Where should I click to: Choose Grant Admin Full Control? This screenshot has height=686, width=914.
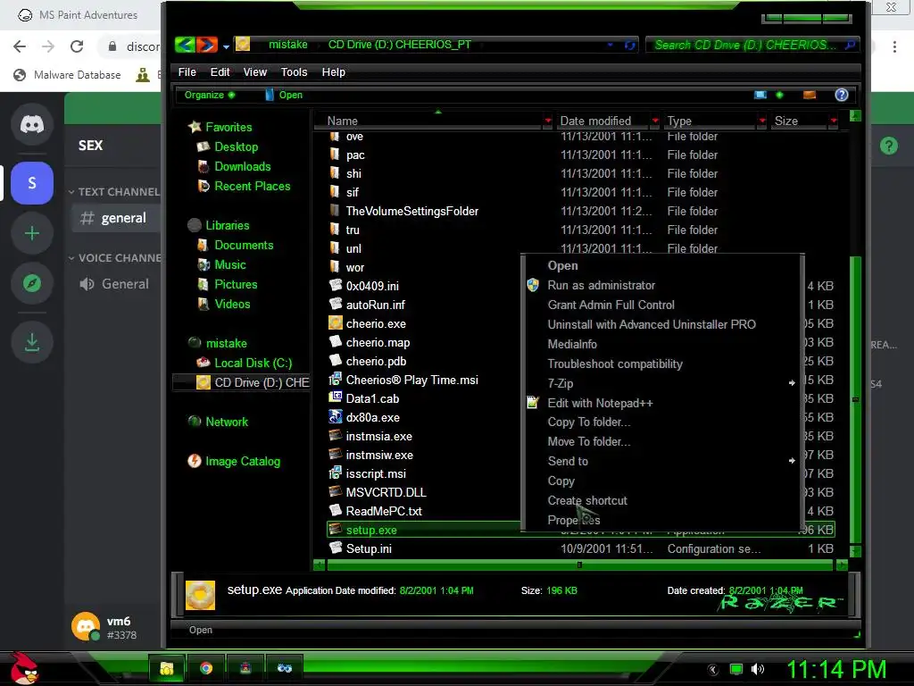[x=611, y=305]
